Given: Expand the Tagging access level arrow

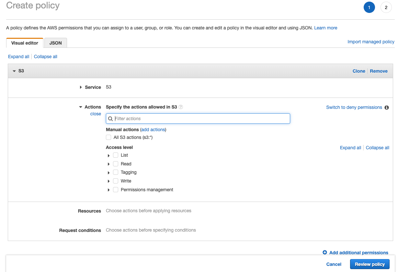Looking at the screenshot, I should (108, 173).
